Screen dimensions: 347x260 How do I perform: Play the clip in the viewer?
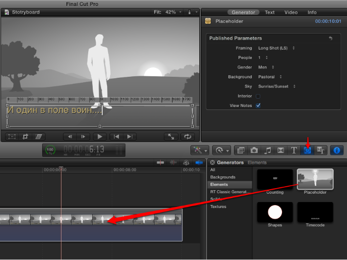click(x=100, y=137)
